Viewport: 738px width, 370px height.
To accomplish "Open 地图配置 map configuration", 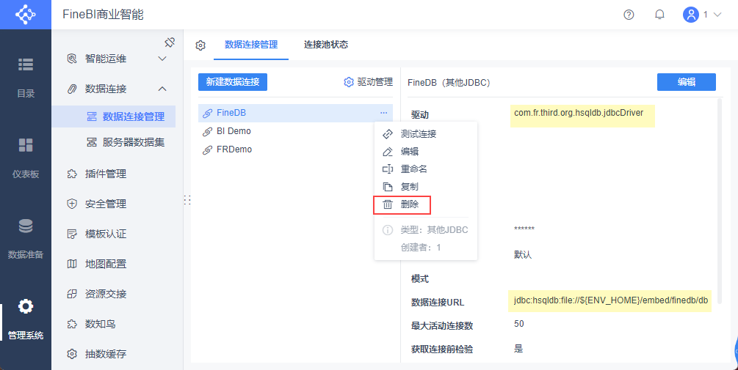I will 106,264.
